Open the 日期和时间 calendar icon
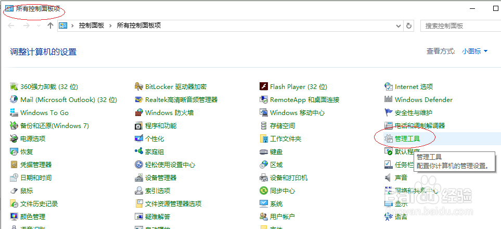This screenshot has height=229, width=501. coord(14,178)
